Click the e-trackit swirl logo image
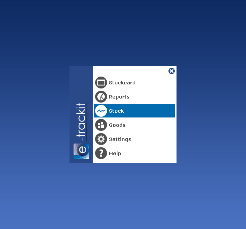 click(x=81, y=151)
